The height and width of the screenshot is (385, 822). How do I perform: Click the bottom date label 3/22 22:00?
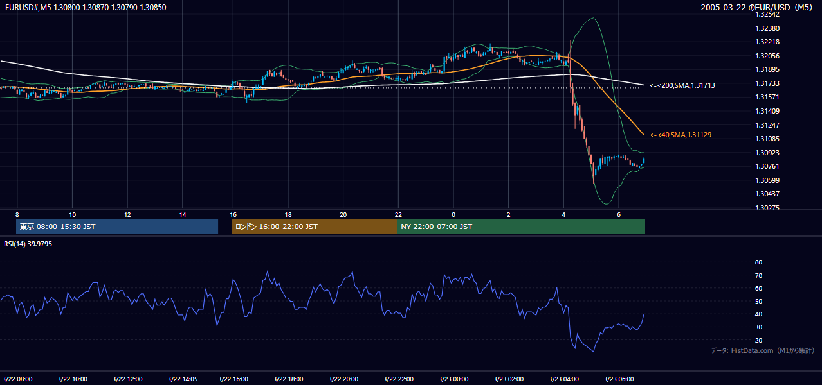tap(398, 379)
